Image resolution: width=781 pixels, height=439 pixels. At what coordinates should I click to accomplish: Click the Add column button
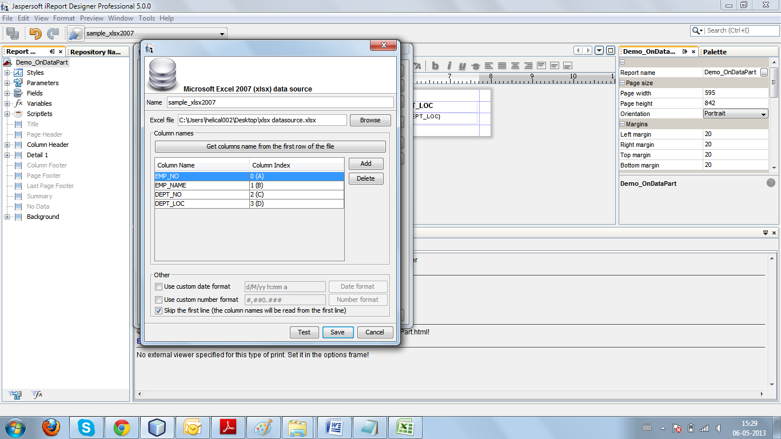[x=366, y=163]
